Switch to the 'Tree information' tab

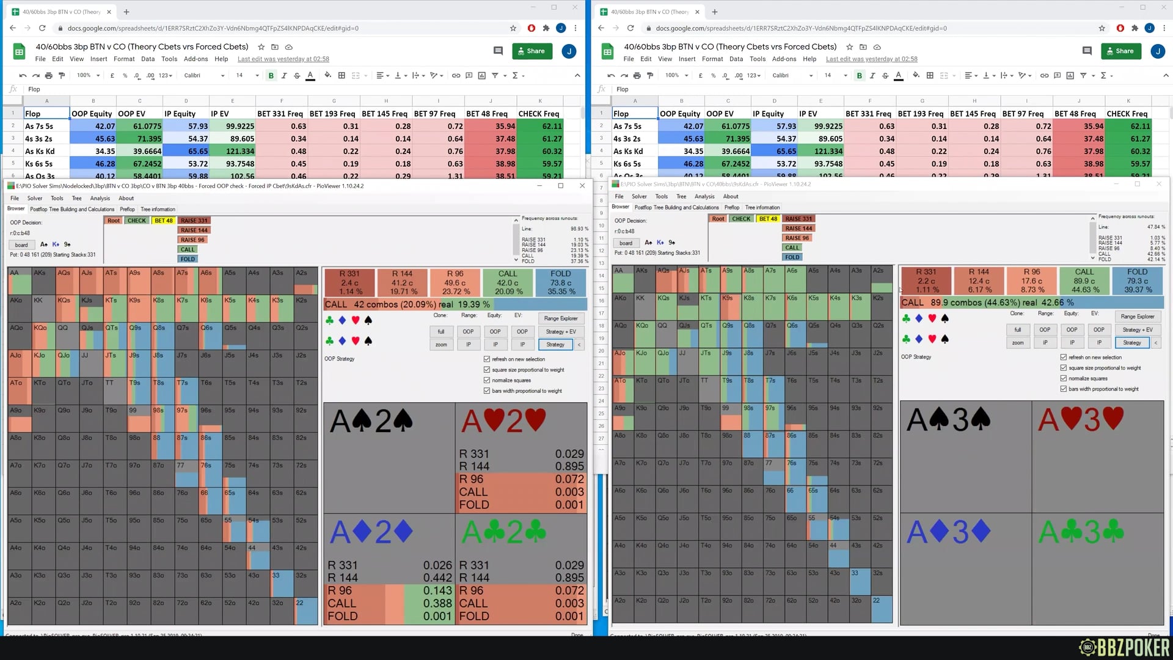pyautogui.click(x=158, y=209)
